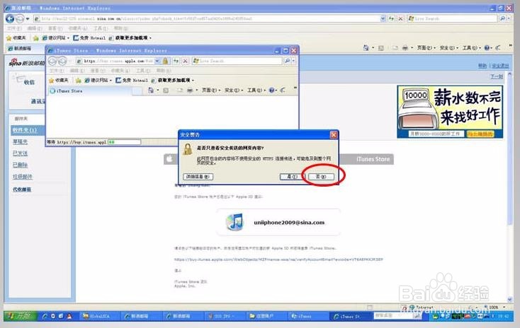Viewport: 520px width, 328px height.
Task: Open the 页面(P) dropdown in the iTunes window
Action: 211,90
